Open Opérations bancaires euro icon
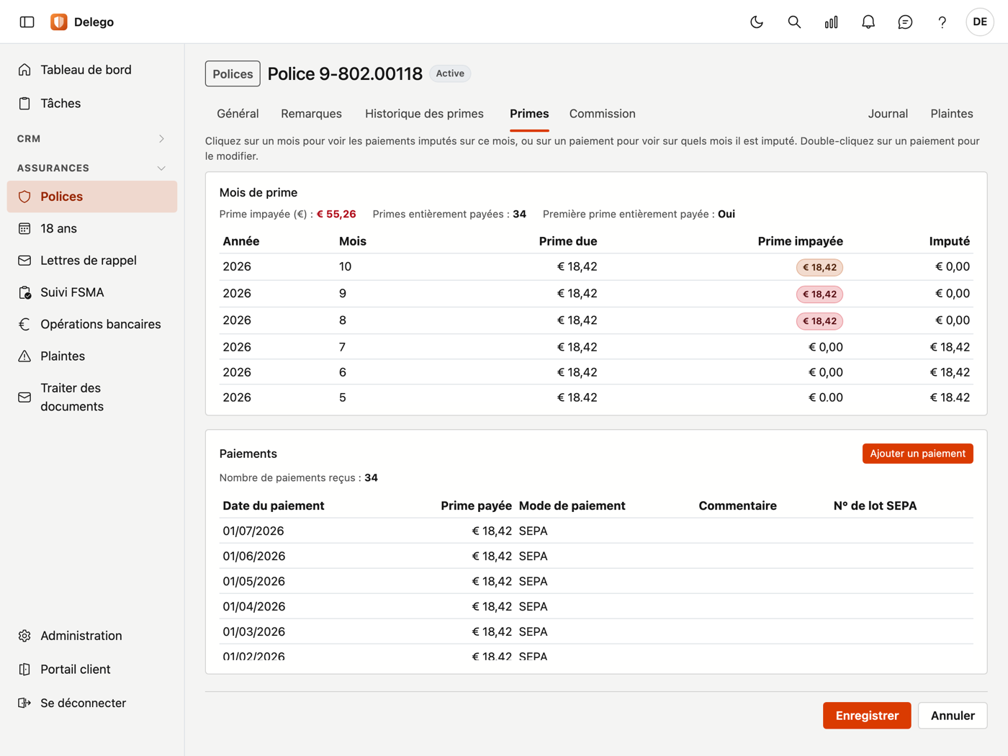 [24, 325]
